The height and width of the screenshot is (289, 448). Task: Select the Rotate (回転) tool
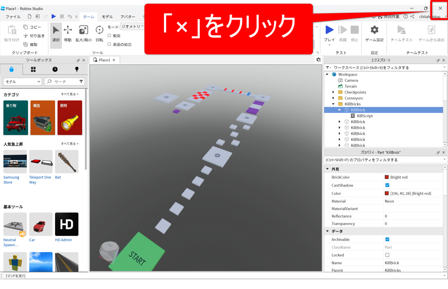click(99, 34)
